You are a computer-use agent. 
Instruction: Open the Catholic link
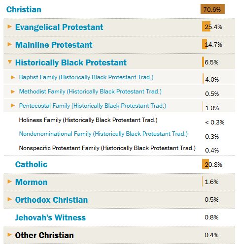pos(31,164)
